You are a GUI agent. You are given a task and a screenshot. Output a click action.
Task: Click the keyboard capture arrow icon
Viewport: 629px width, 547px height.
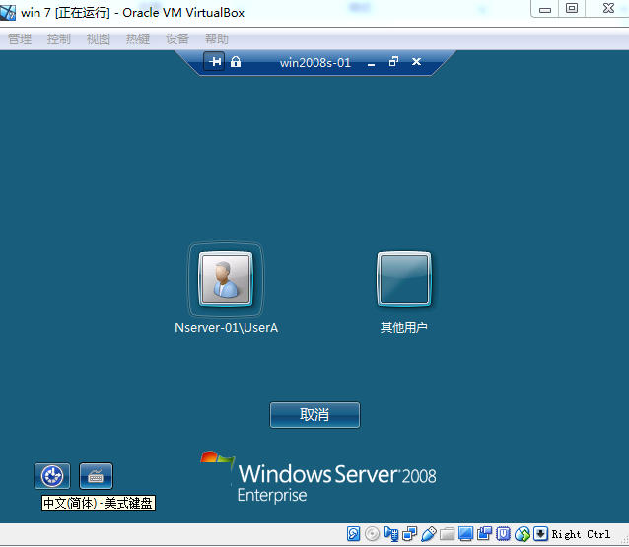tap(540, 534)
